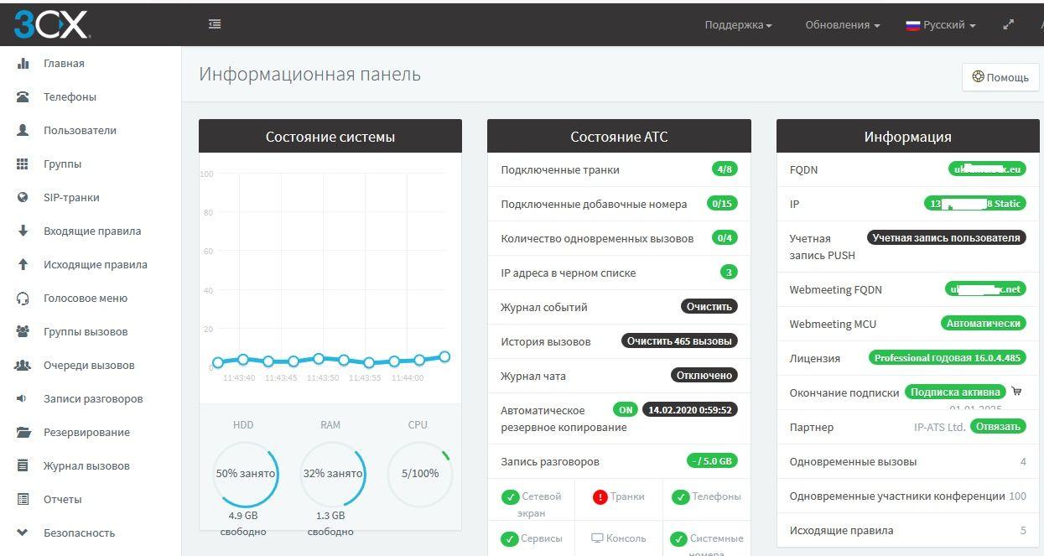
Task: Click Webmeeting MCU Automatic badge
Action: pyautogui.click(x=983, y=324)
